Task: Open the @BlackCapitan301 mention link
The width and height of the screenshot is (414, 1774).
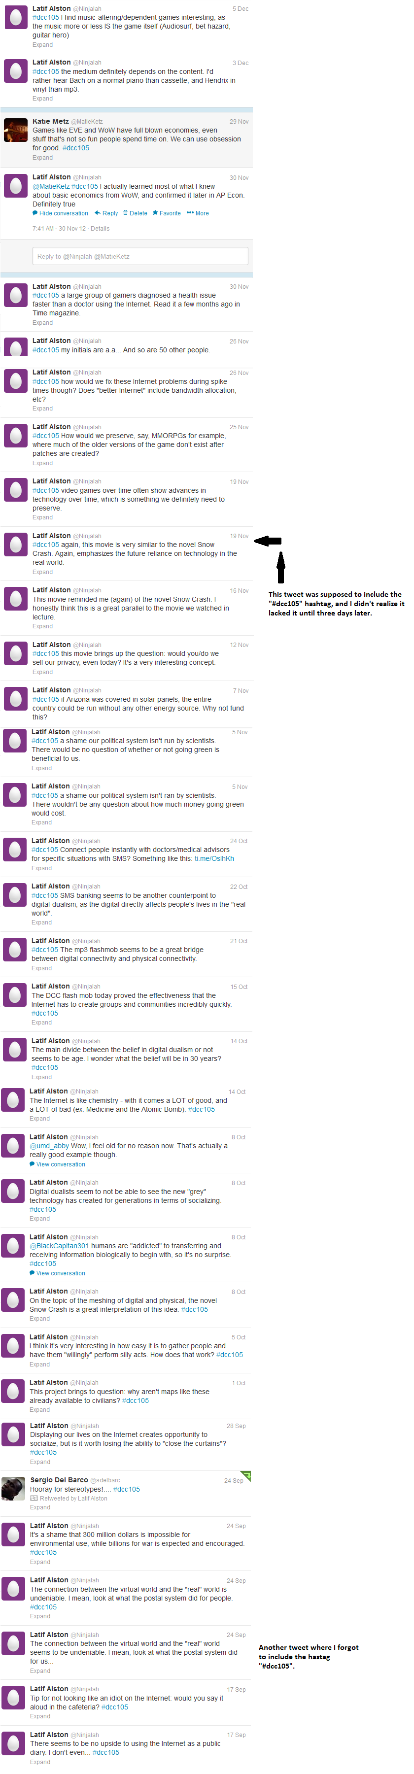Action: (59, 1246)
